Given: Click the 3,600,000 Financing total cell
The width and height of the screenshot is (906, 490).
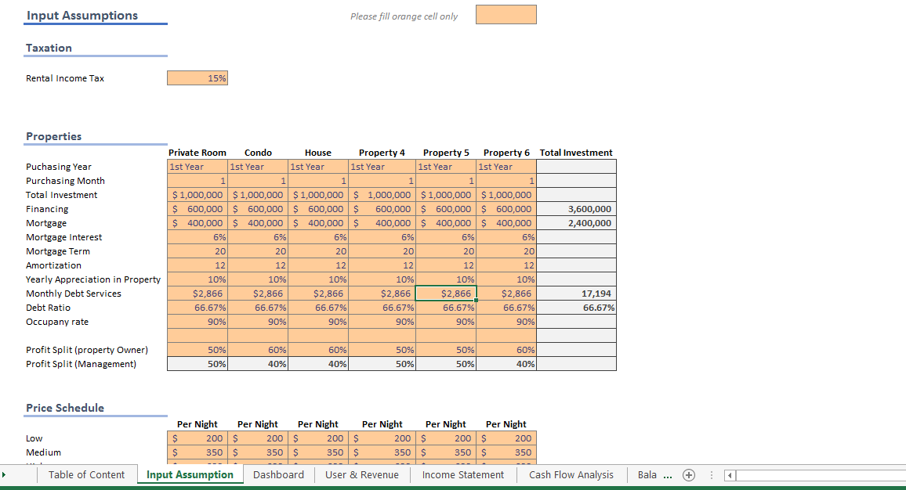Looking at the screenshot, I should point(576,208).
